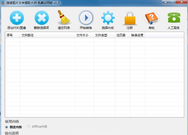The image size is (188, 135).
Task: Minimize the application window
Action: click(x=165, y=2)
